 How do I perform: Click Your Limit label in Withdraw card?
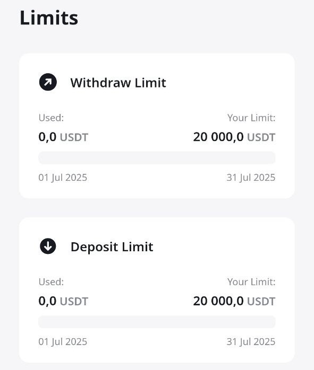click(251, 118)
